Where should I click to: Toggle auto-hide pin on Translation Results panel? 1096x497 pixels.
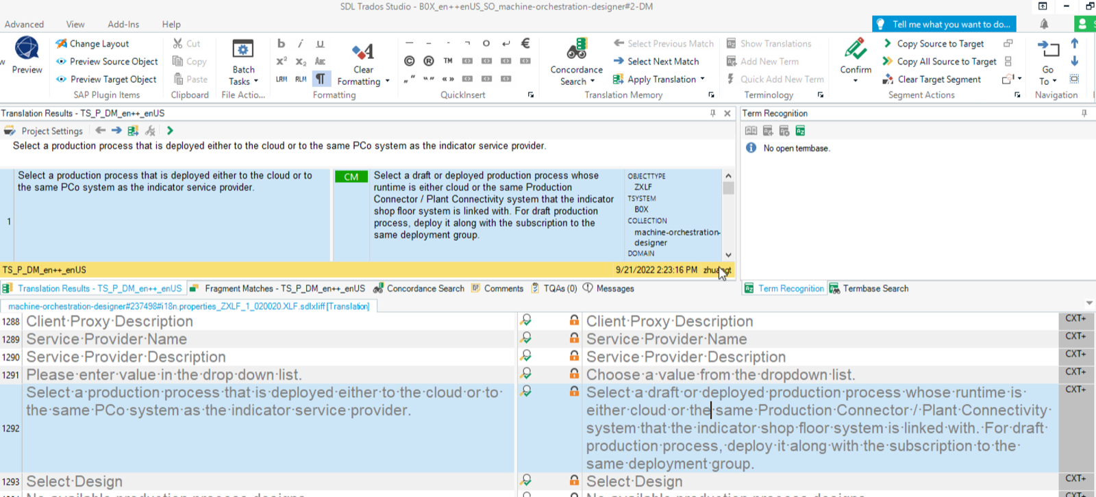712,113
